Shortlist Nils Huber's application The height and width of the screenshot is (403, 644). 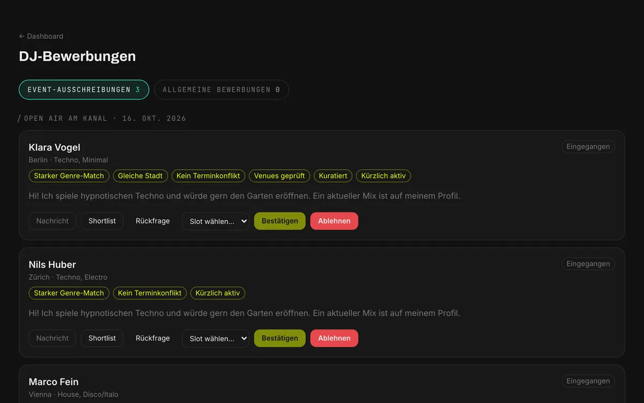(102, 338)
